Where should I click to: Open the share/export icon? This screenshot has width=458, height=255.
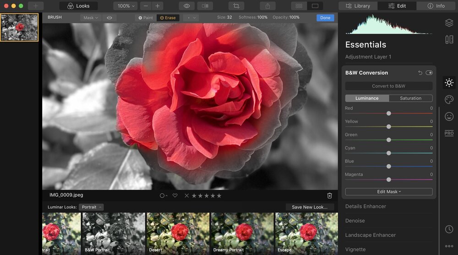click(267, 6)
